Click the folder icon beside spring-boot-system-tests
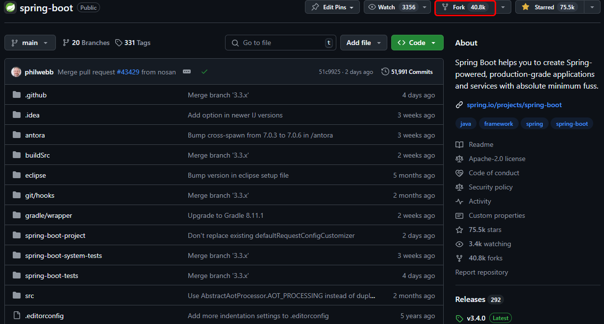The width and height of the screenshot is (604, 324). [17, 255]
